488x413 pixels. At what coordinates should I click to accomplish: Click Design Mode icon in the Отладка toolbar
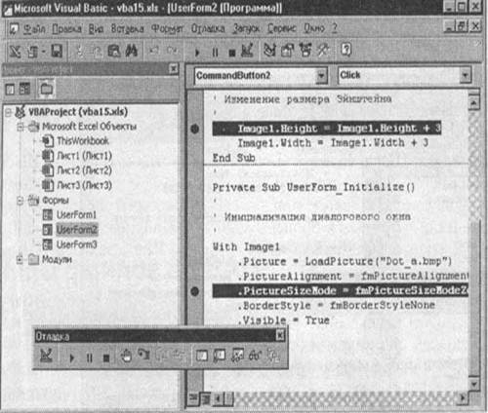[46, 356]
